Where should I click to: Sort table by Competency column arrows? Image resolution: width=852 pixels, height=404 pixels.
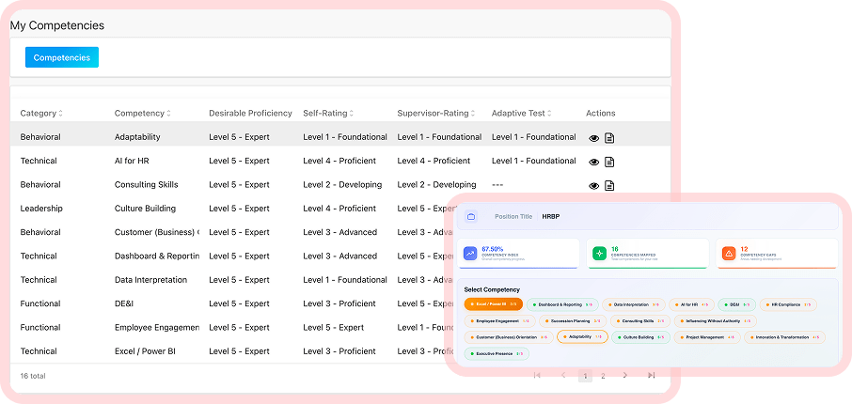(168, 114)
